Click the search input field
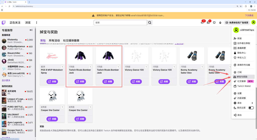Screen dimensions: 257x140 point(120,22)
